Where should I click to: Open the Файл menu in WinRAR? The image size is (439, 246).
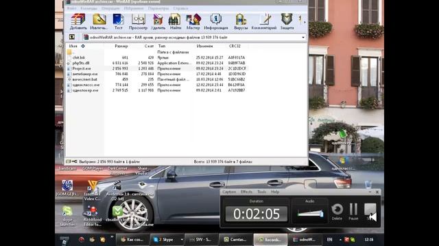tap(71, 8)
